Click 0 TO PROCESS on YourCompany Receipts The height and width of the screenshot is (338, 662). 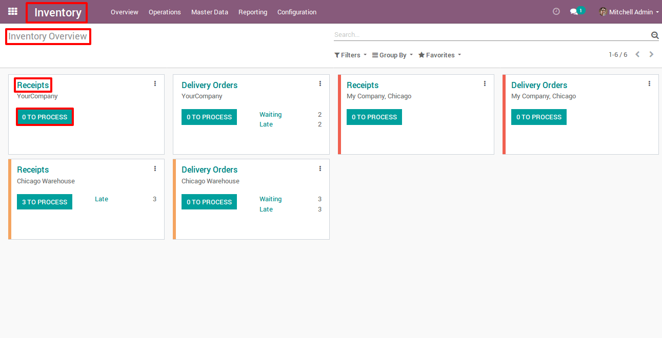[45, 117]
